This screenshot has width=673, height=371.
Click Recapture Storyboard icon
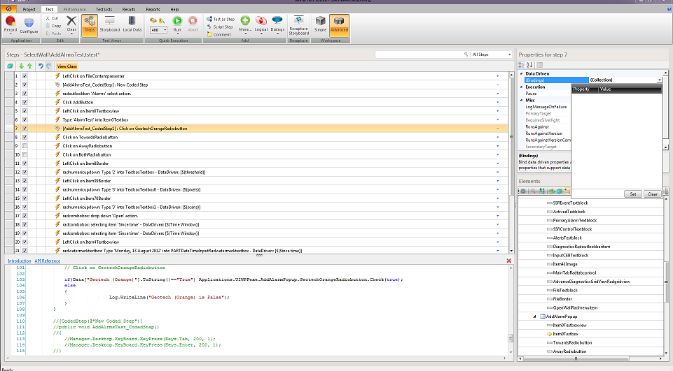pyautogui.click(x=298, y=22)
